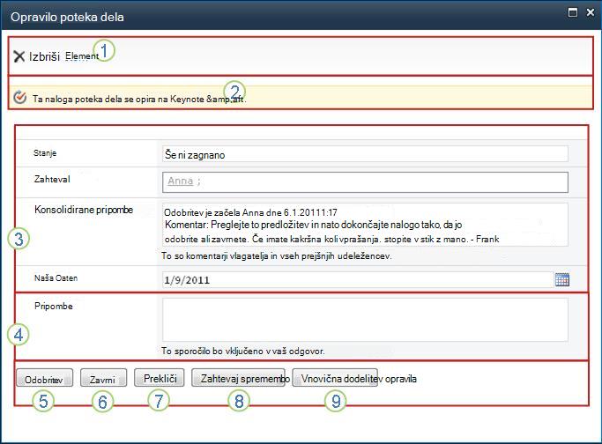Click the Prekliči button
This screenshot has height=444, width=602.
[160, 379]
